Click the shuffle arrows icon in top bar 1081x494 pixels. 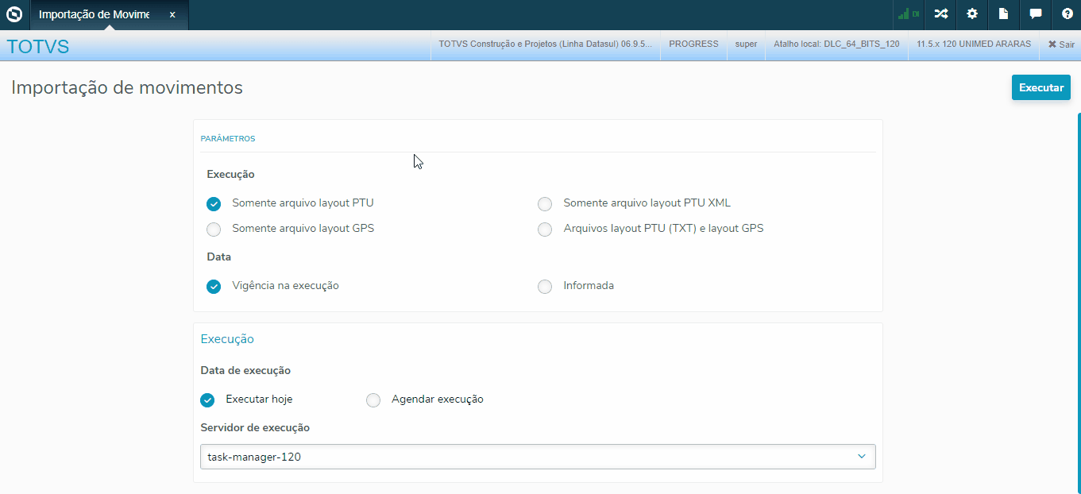(940, 14)
